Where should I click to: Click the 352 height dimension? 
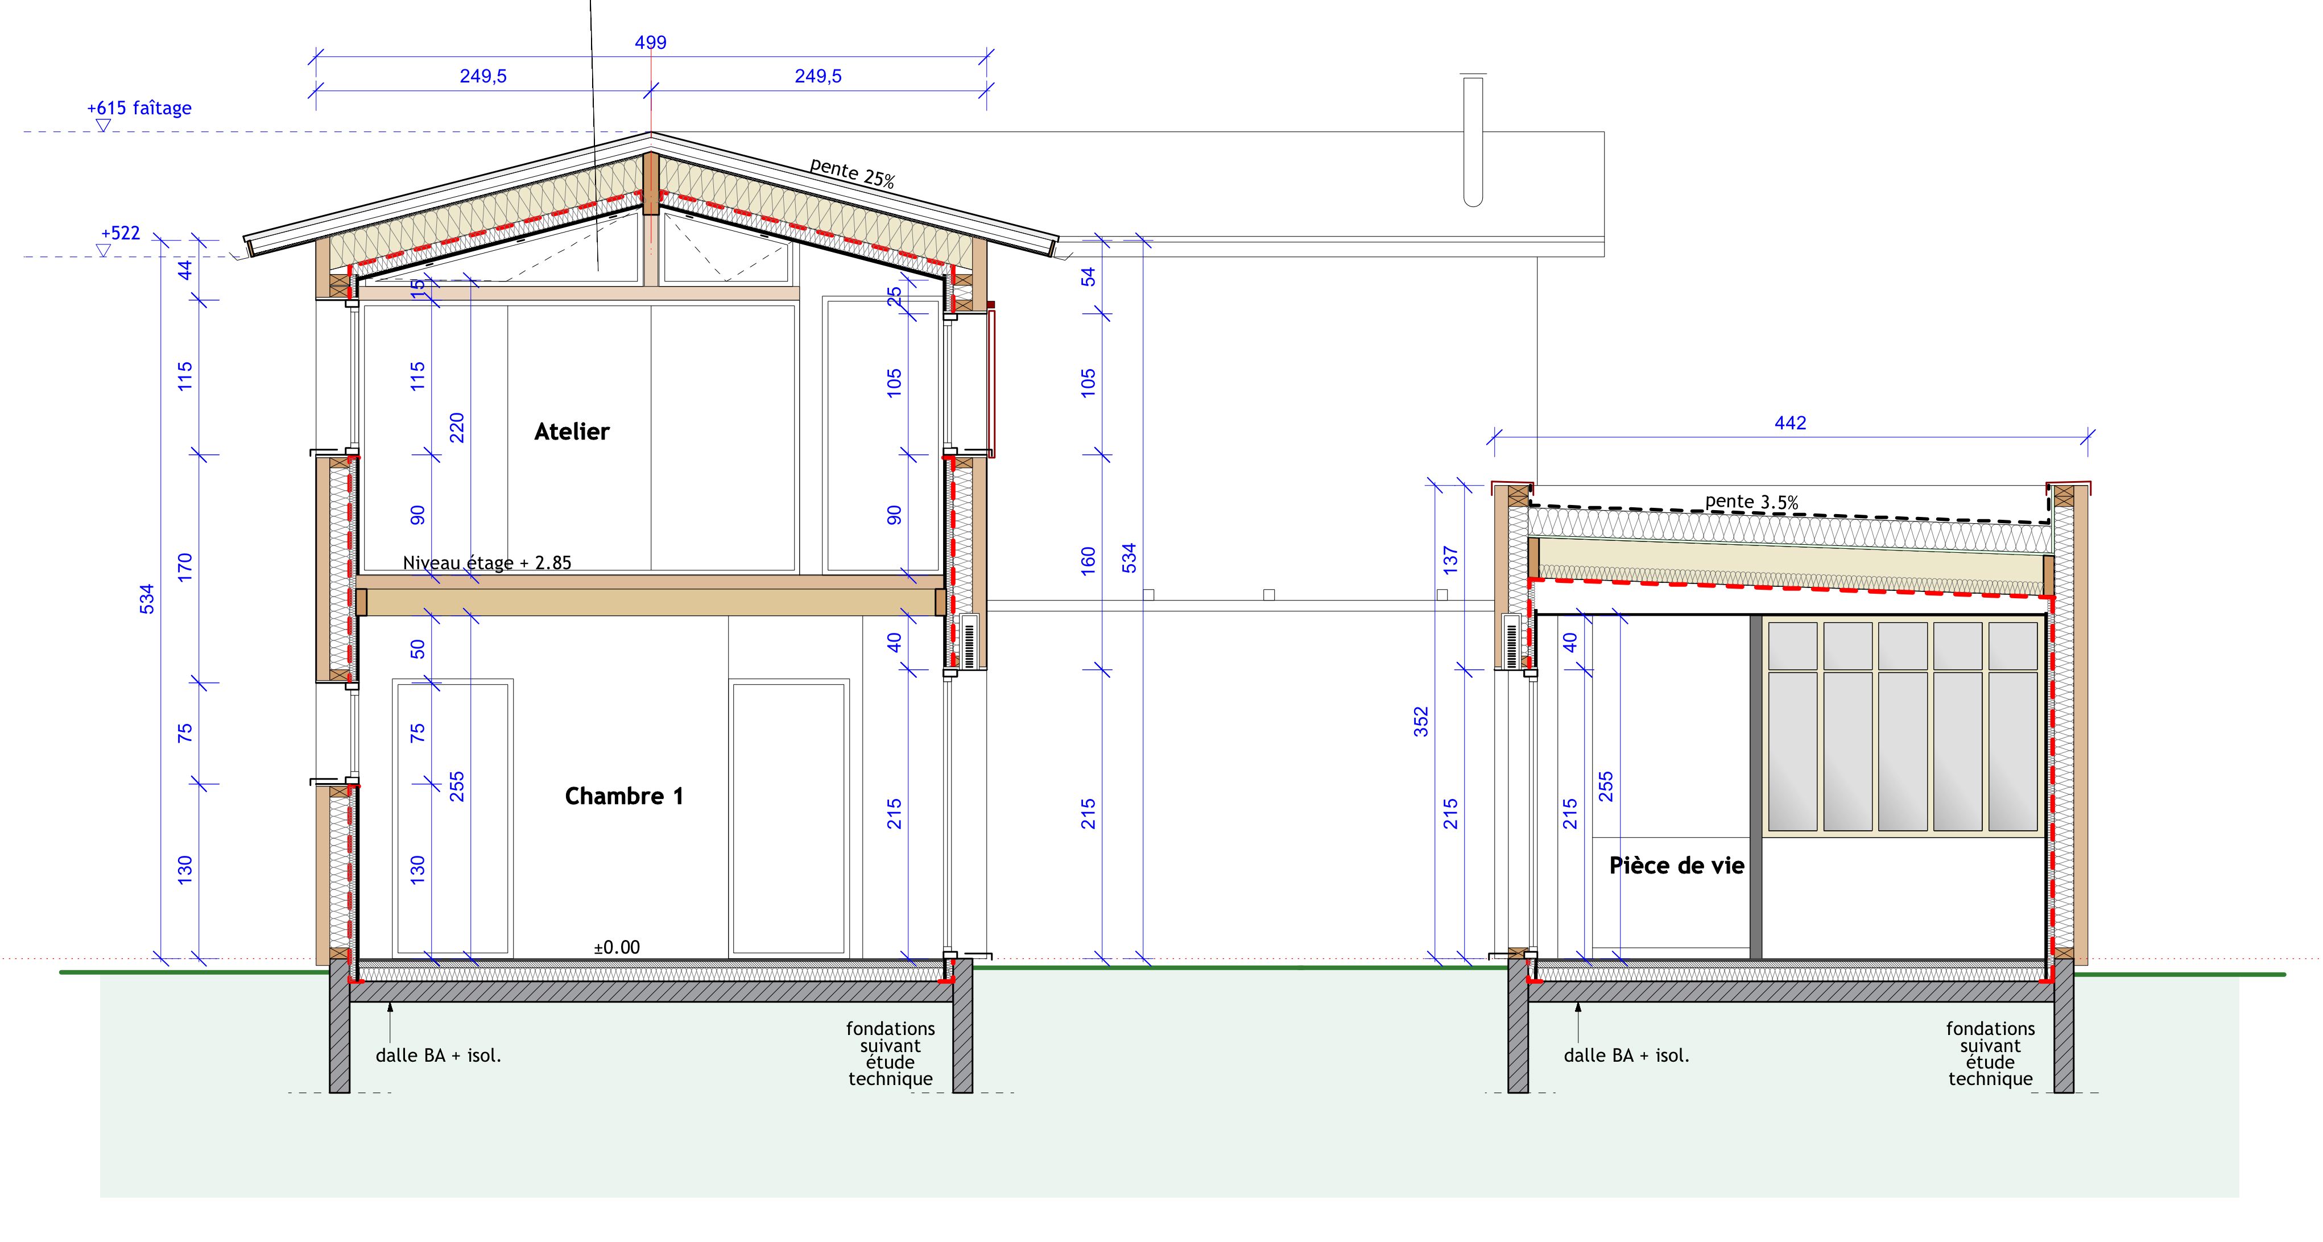[x=1420, y=721]
